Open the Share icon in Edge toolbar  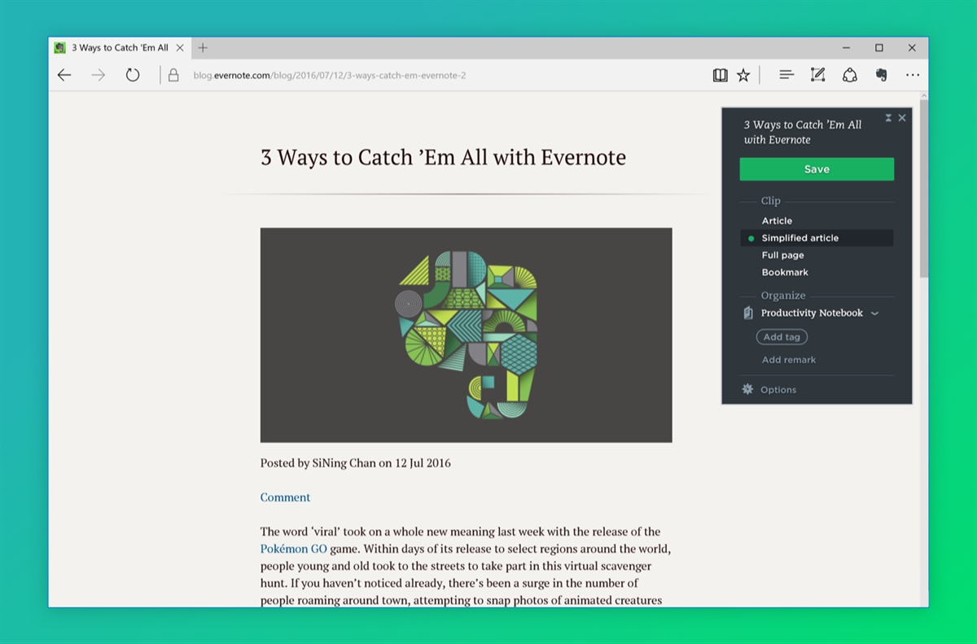tap(849, 74)
